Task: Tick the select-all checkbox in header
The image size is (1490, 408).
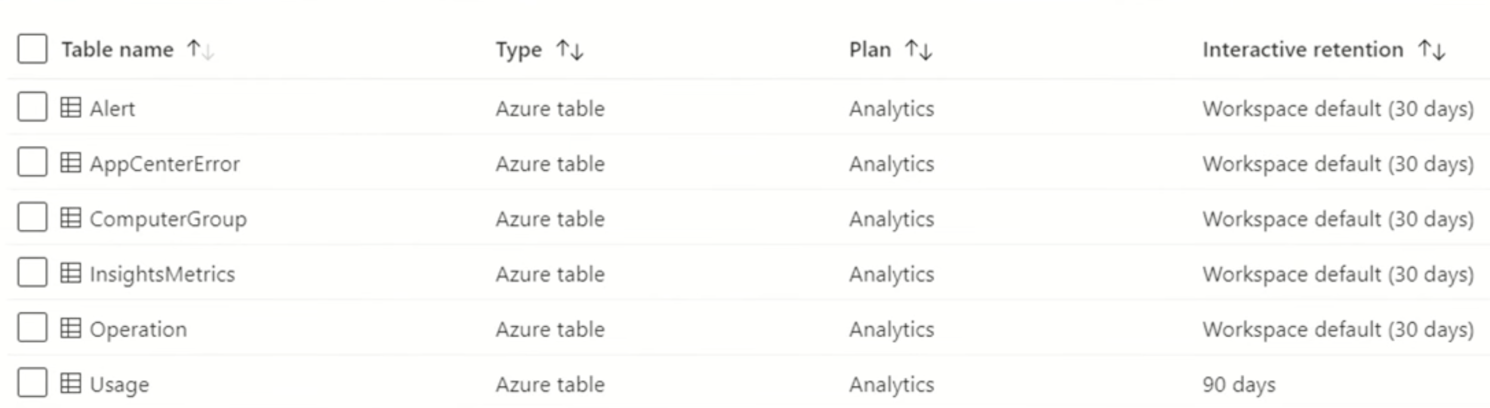Action: (32, 49)
